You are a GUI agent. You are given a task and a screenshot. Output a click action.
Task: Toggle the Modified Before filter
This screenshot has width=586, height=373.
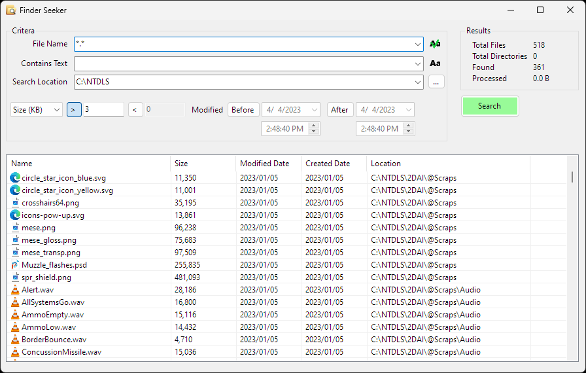(x=243, y=110)
